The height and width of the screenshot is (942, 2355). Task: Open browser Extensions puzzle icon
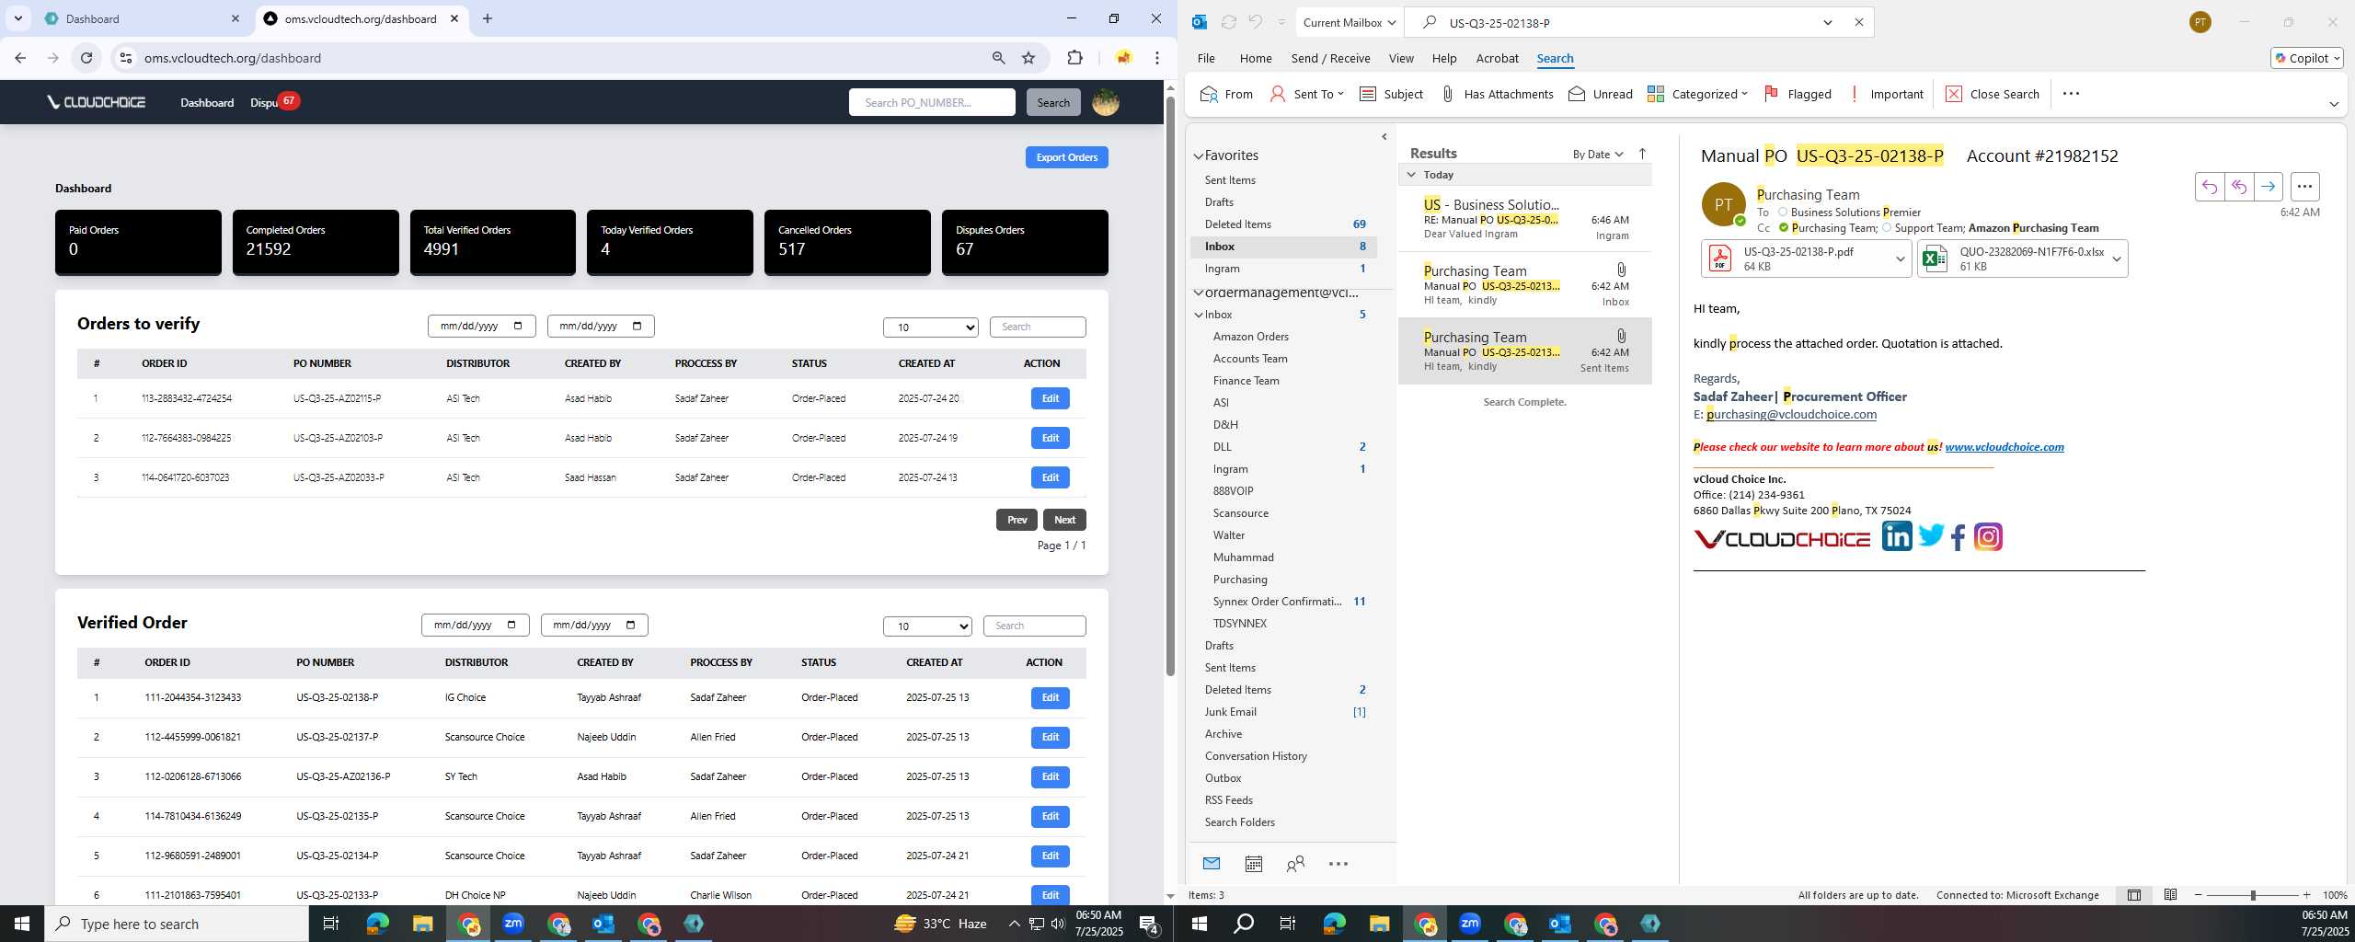[x=1074, y=58]
